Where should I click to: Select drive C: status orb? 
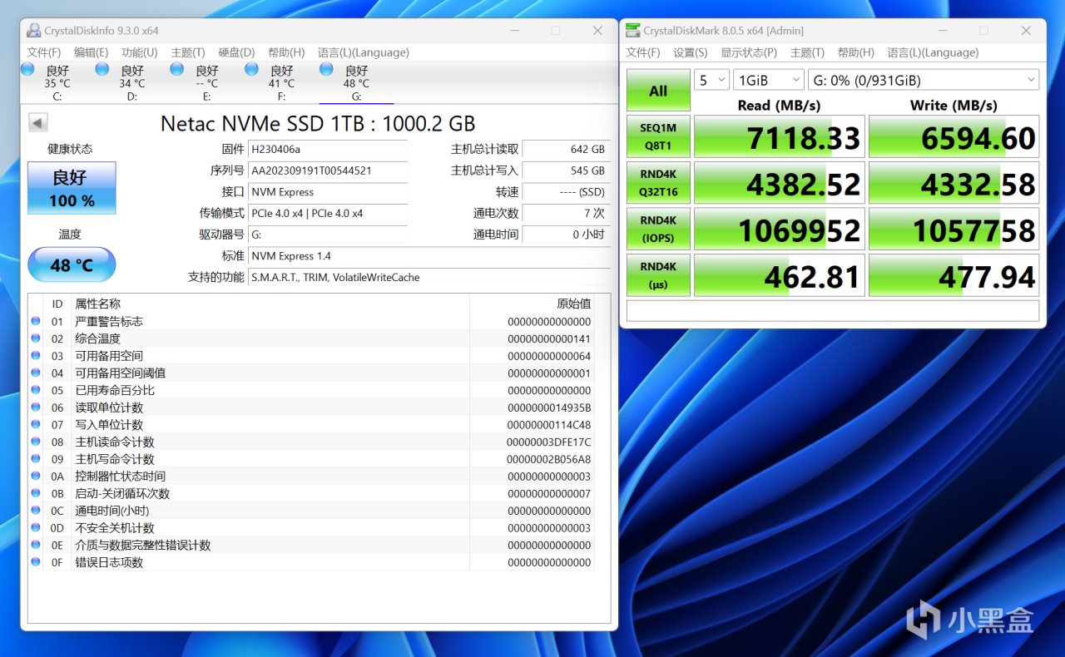tap(27, 69)
